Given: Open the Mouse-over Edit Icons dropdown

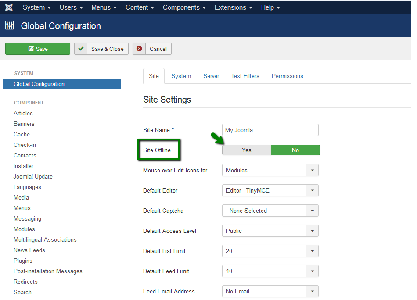Looking at the screenshot, I should point(270,170).
